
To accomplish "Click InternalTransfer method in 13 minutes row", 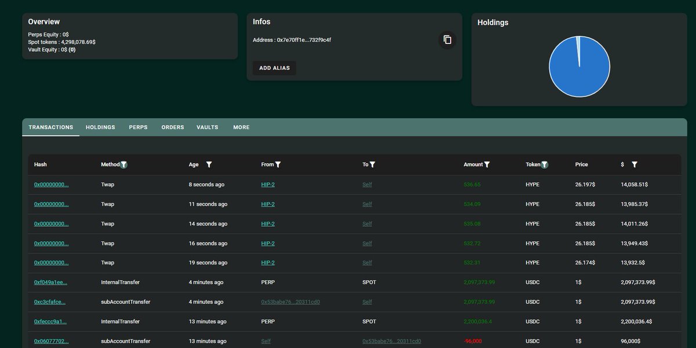I will pyautogui.click(x=120, y=321).
